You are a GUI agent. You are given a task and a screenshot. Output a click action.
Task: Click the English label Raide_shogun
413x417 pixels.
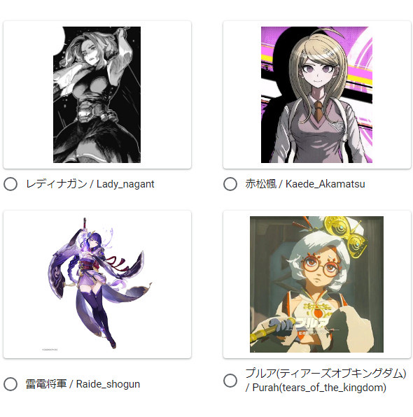pos(108,384)
